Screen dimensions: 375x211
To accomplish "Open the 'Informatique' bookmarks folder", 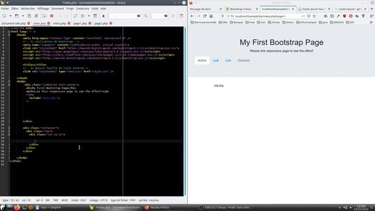I will (306, 22).
